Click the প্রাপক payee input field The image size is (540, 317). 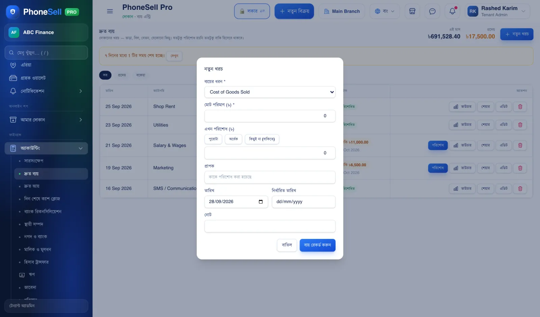coord(270,177)
